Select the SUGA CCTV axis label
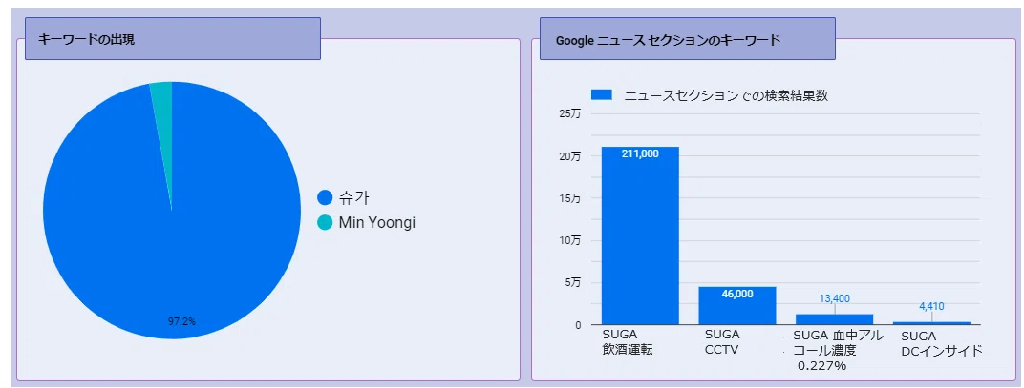The height and width of the screenshot is (388, 1024). pos(721,342)
